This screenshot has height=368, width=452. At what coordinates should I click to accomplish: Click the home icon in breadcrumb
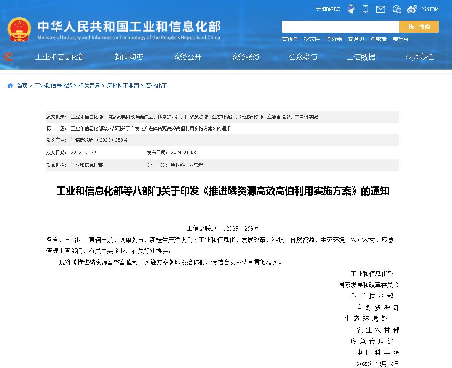pos(10,86)
